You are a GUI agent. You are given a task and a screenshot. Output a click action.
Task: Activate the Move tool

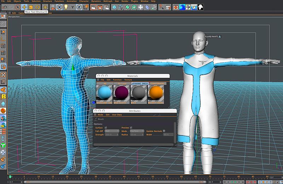(24, 7)
